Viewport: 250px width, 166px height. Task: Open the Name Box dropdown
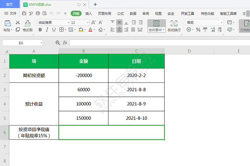(x=41, y=43)
